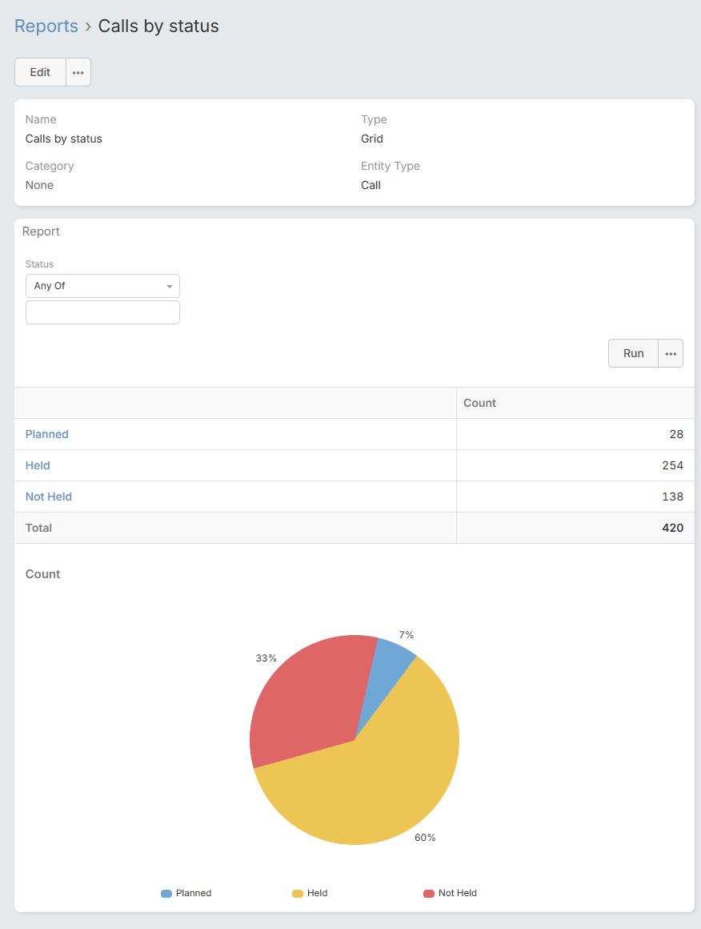Screen dimensions: 701x929
Task: Toggle the Held series legend label
Action: pyautogui.click(x=318, y=893)
